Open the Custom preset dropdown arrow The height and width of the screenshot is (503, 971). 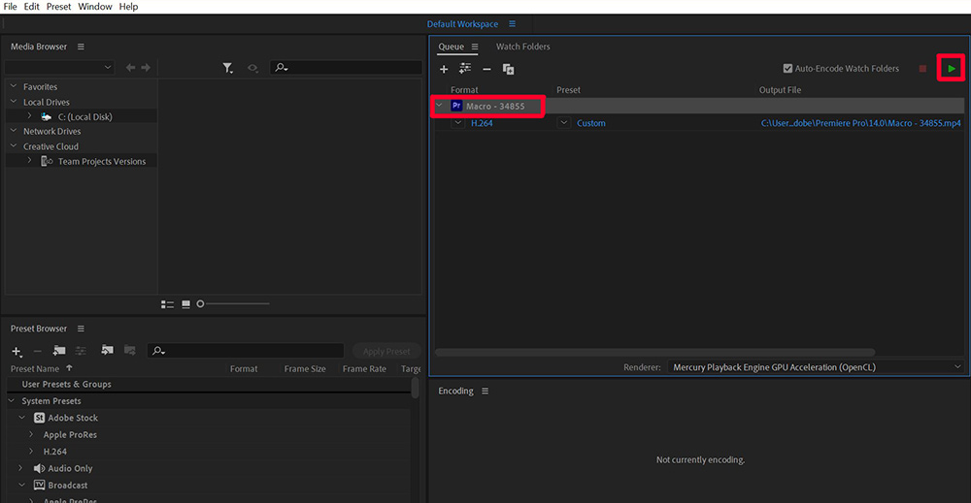[x=563, y=123]
